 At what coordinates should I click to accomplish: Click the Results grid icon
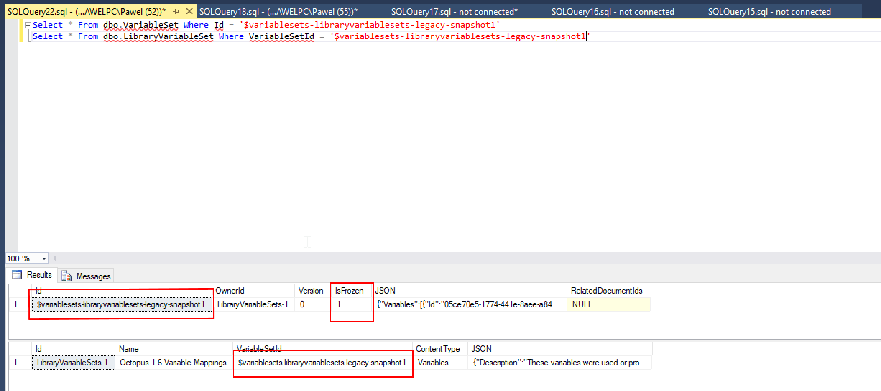point(17,275)
